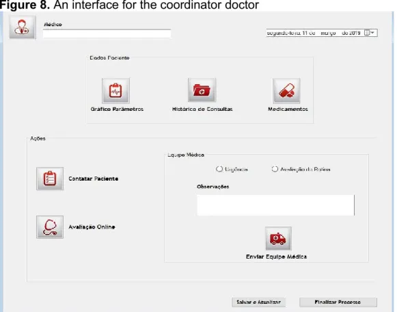Start Avaliação Online stethoscope icon
Image resolution: width=397 pixels, height=312 pixels.
tap(50, 227)
